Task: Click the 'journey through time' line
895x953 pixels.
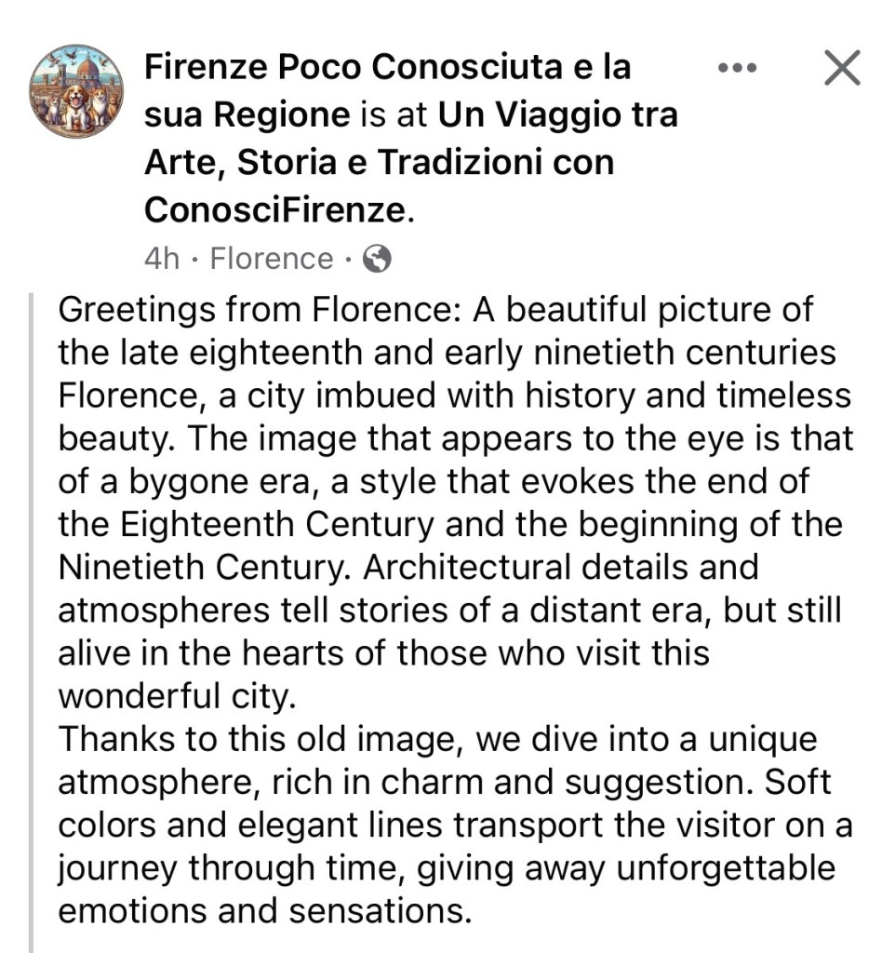Action: (x=446, y=868)
